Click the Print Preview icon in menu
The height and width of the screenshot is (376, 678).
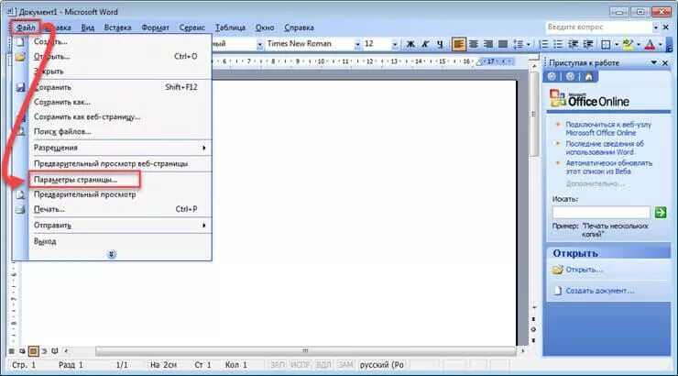click(x=20, y=194)
